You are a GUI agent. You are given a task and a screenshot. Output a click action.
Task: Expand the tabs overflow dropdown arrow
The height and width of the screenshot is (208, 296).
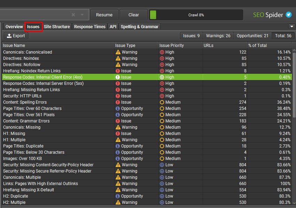[x=292, y=26]
